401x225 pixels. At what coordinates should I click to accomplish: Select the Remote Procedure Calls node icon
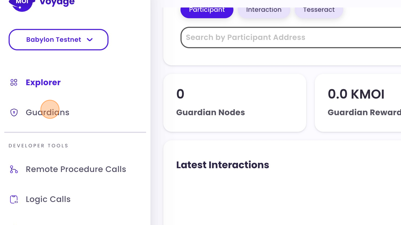[14, 169]
